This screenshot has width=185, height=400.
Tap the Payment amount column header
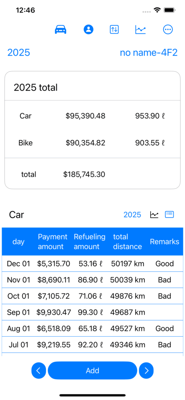pos(52,241)
